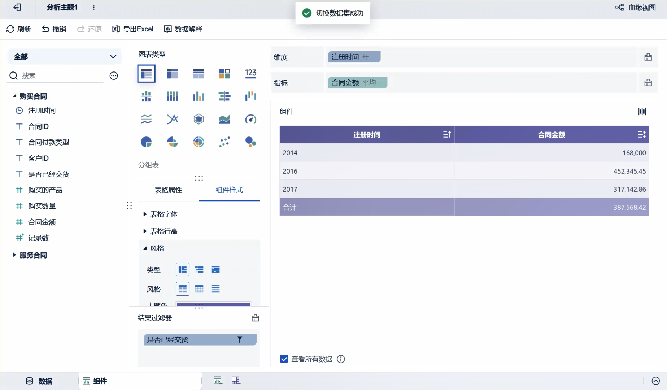Click 导出Excel to export

point(133,29)
